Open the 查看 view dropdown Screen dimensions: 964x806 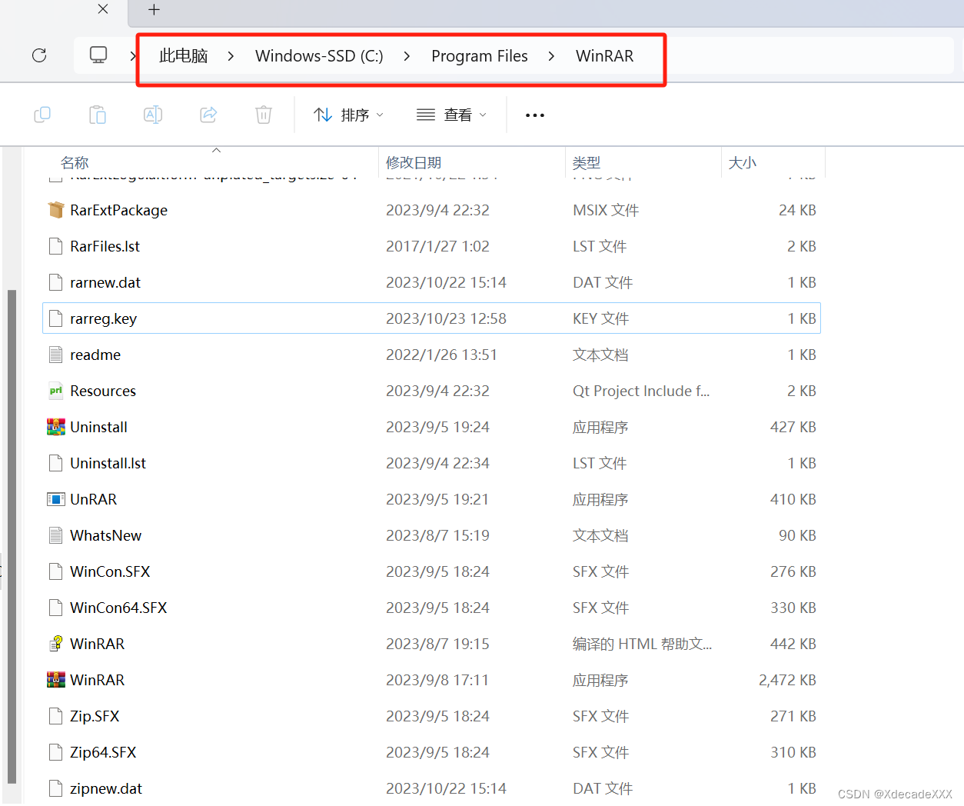(x=451, y=115)
